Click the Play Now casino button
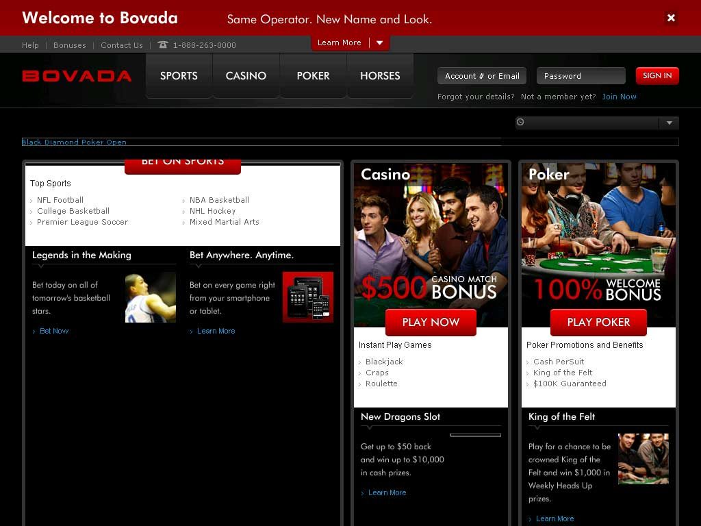 [x=431, y=322]
